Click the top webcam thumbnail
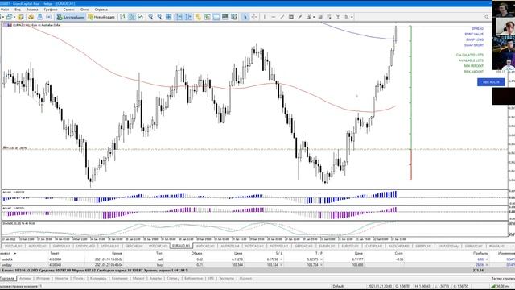 (x=503, y=9)
